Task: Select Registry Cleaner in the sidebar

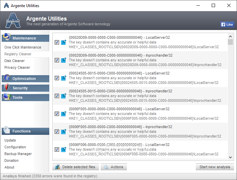Action: (18, 54)
